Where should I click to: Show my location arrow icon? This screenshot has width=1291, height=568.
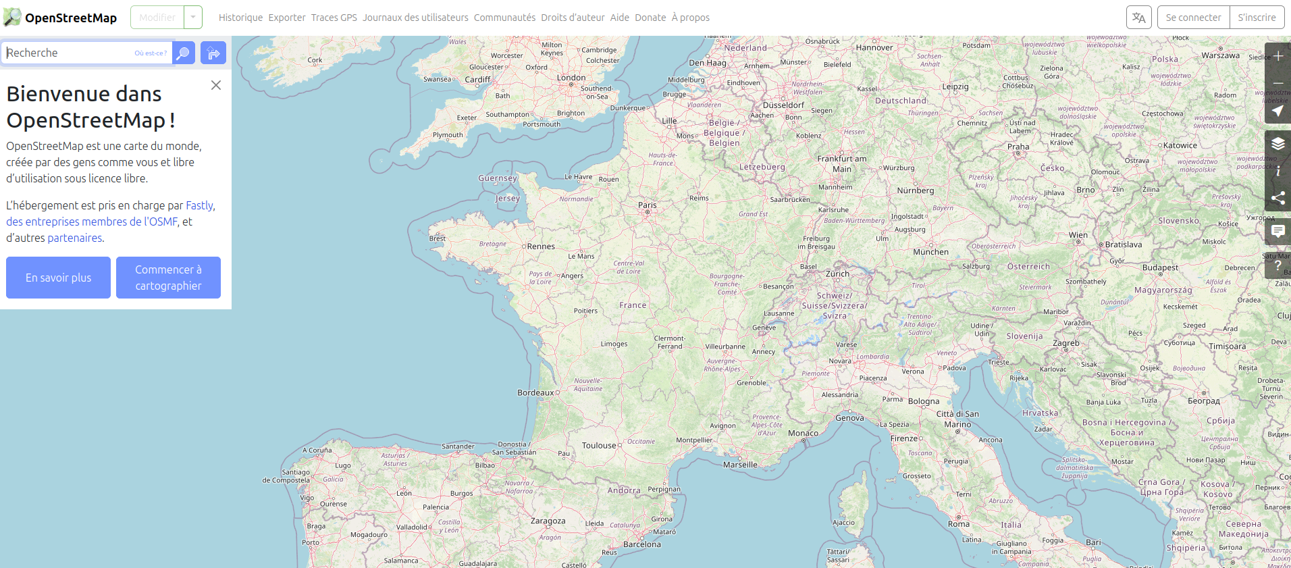tap(1277, 111)
